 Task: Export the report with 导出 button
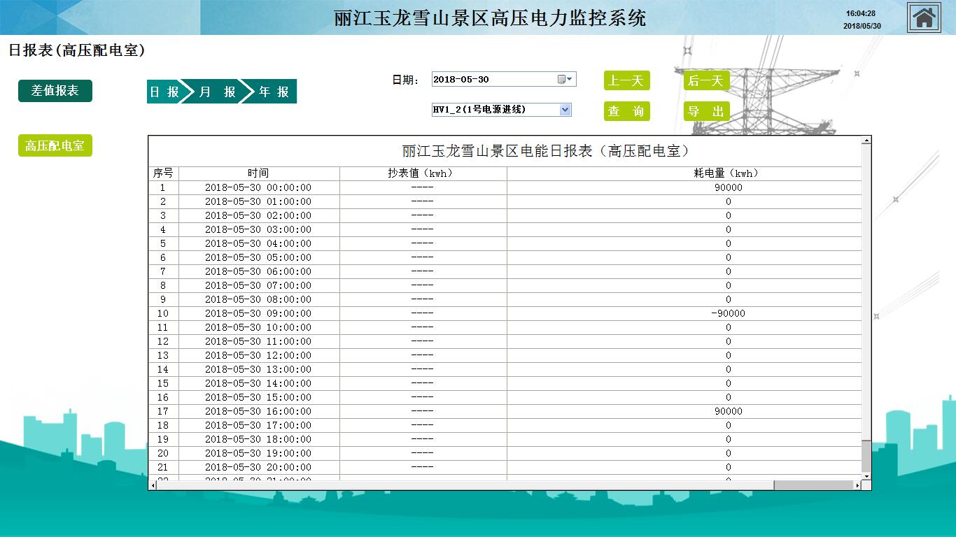click(x=706, y=111)
